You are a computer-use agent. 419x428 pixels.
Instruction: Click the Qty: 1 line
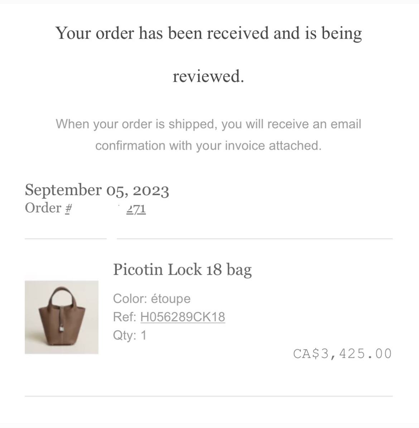tap(130, 335)
